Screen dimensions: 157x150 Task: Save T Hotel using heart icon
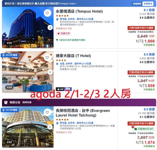pos(47,58)
